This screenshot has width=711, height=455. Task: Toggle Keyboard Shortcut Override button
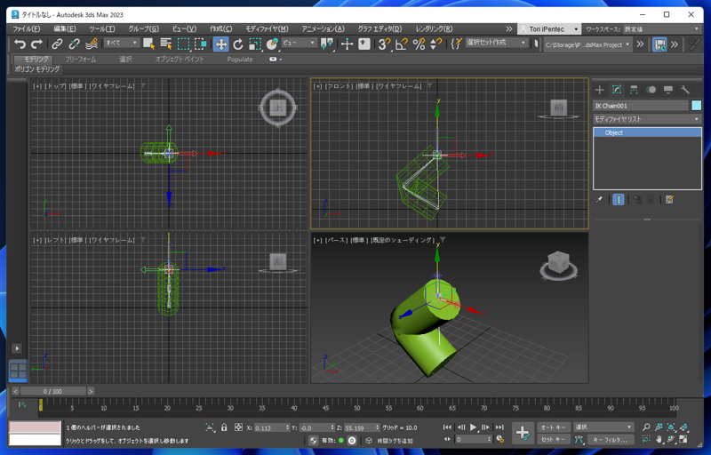(364, 44)
